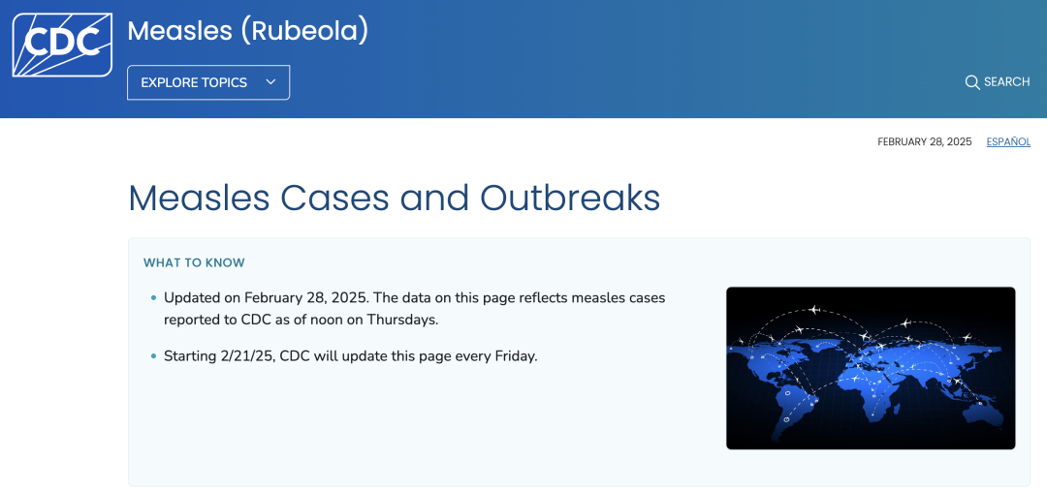Viewport: 1047px width, 490px height.
Task: Click the bullet dot beside 'Starting 2/21/25'
Action: [153, 356]
